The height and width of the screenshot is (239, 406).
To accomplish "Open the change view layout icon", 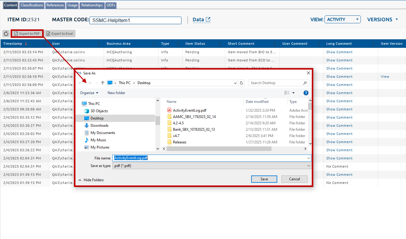I will 287,93.
